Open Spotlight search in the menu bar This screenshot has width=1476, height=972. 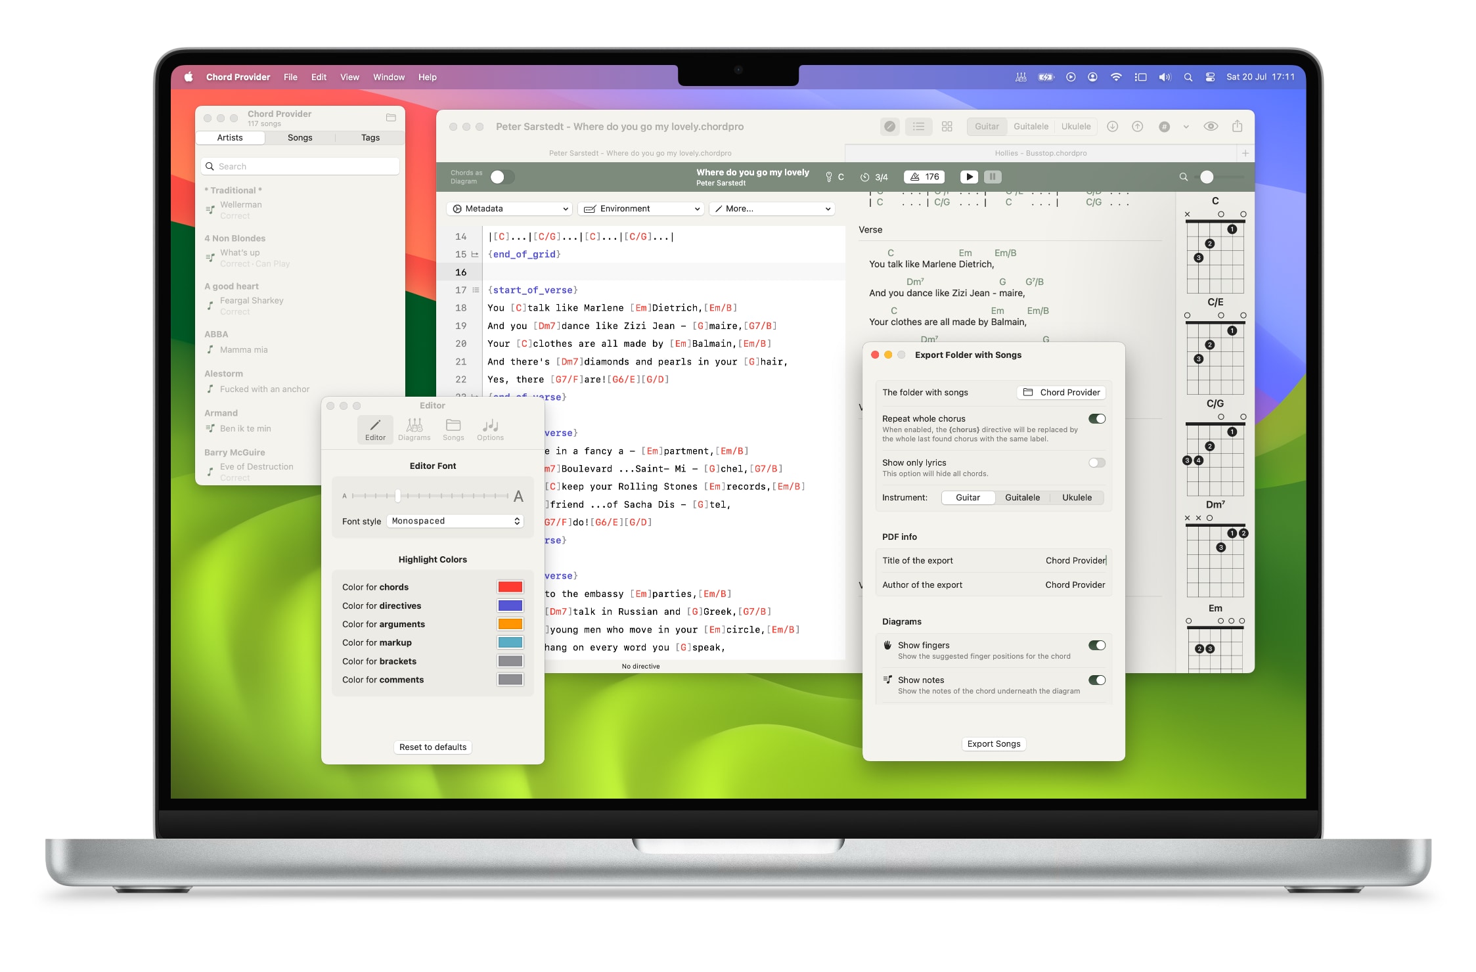[1188, 77]
